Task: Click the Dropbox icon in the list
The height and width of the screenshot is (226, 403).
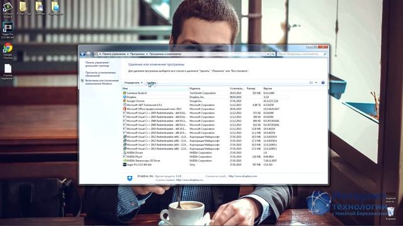Action: [125, 97]
